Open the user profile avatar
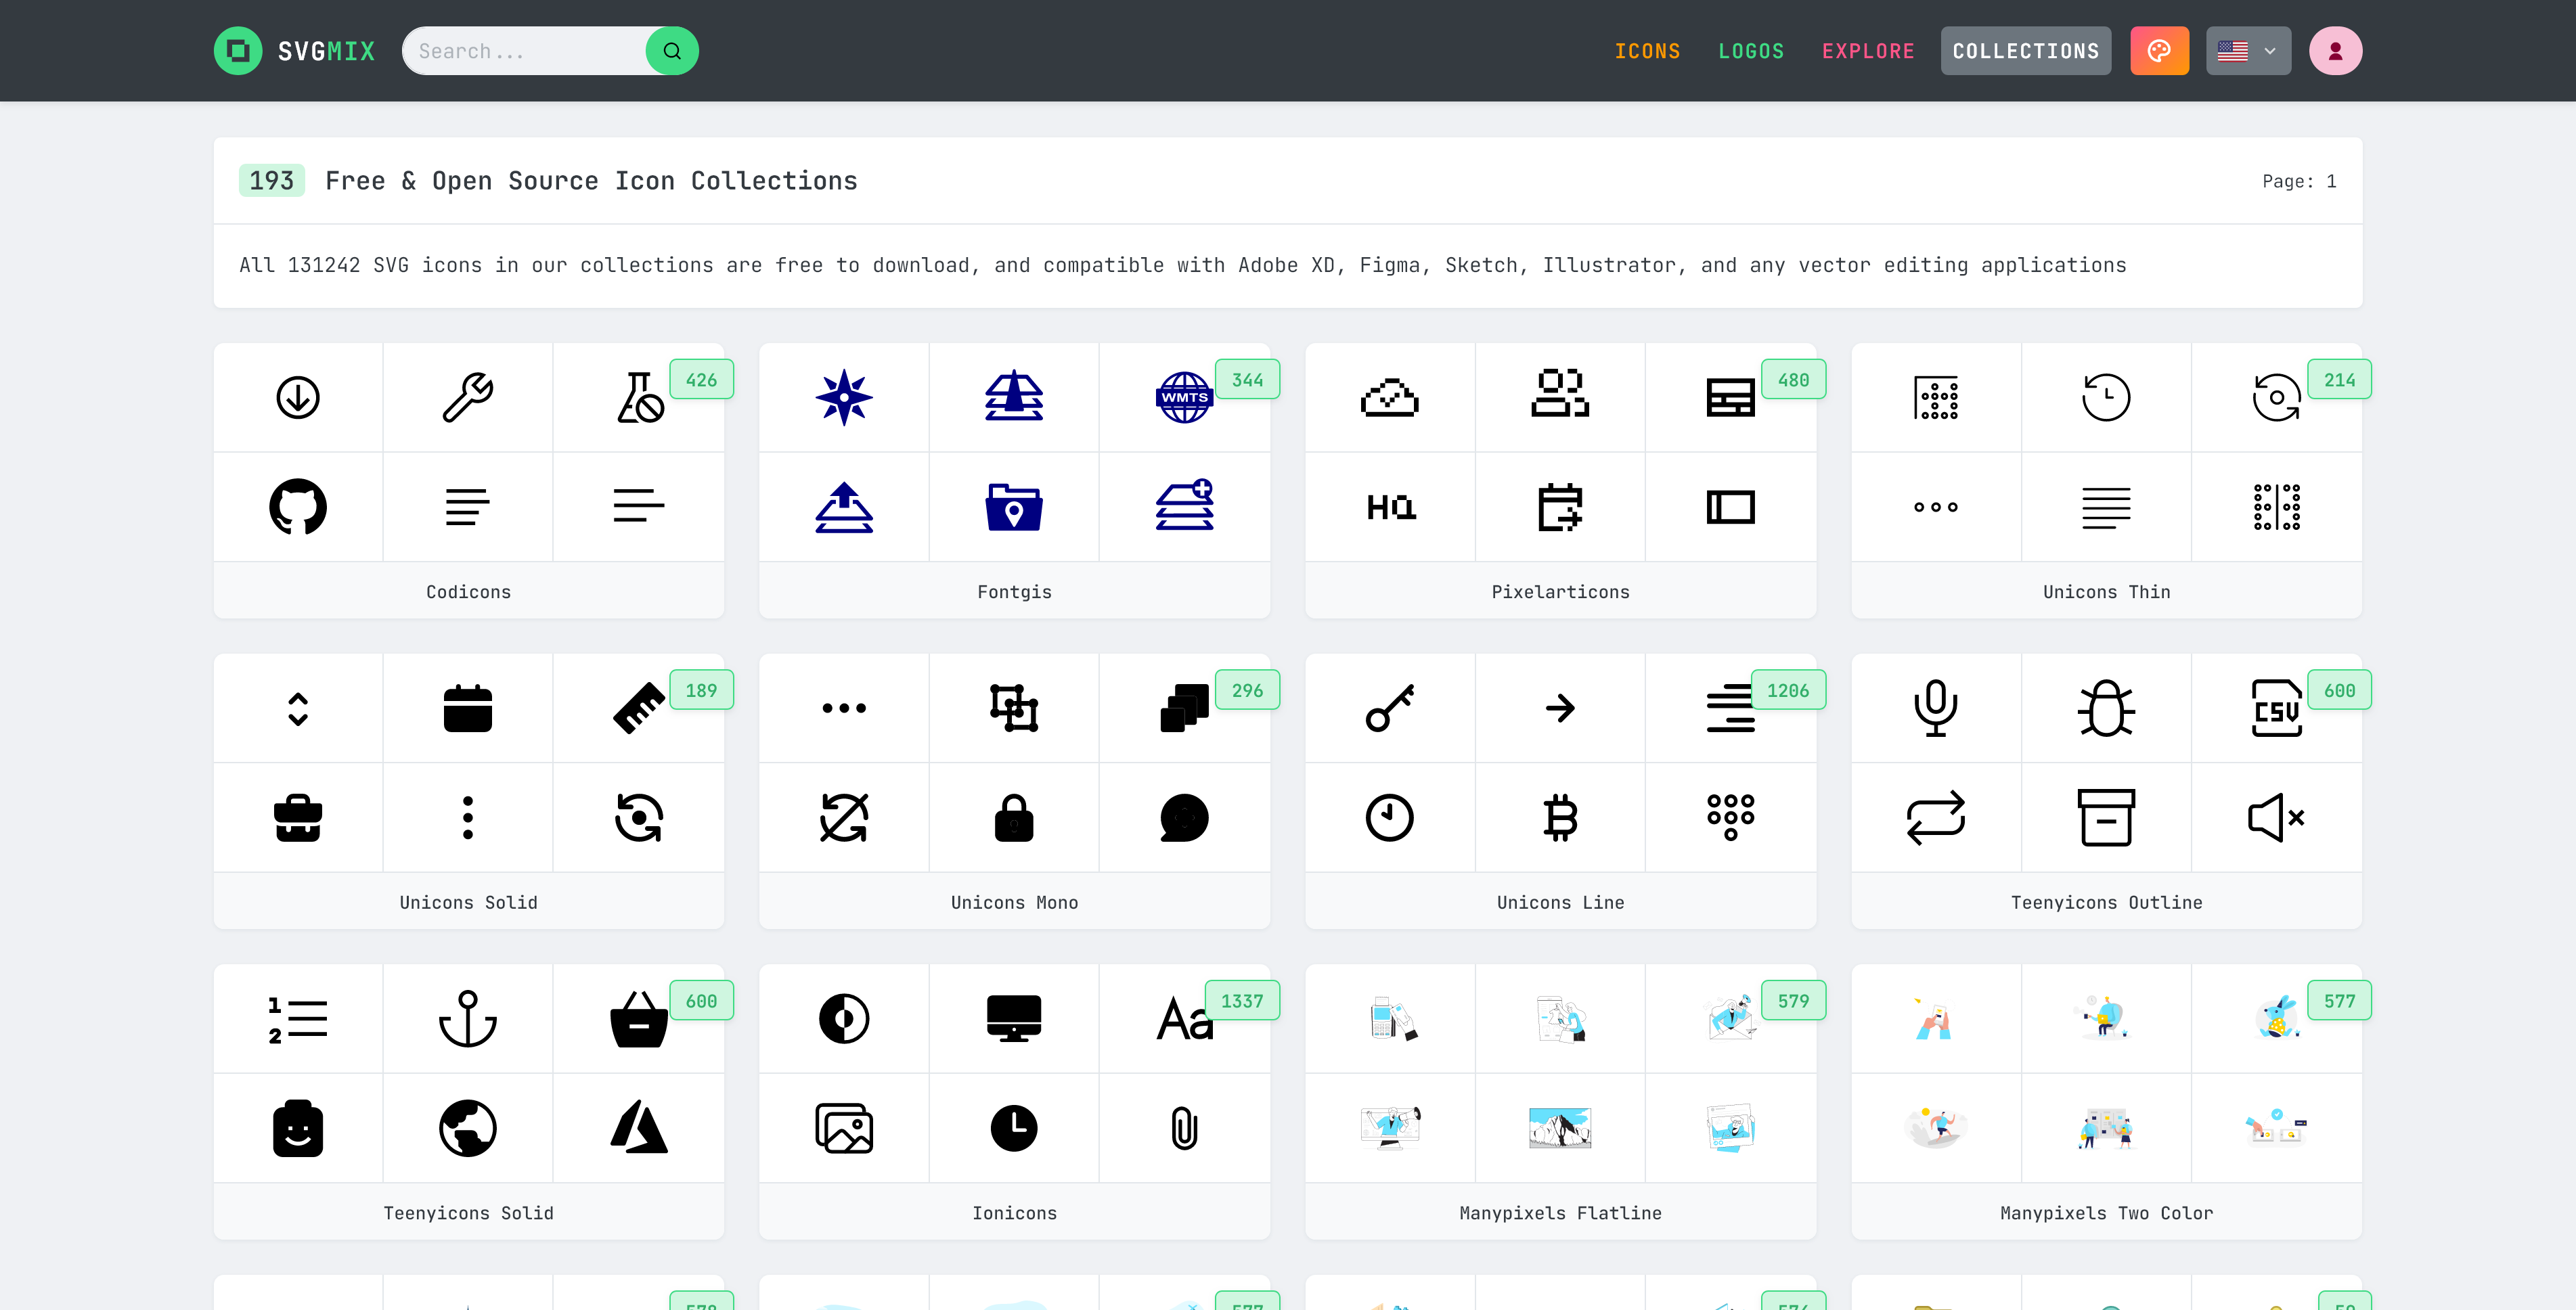The height and width of the screenshot is (1310, 2576). tap(2335, 51)
